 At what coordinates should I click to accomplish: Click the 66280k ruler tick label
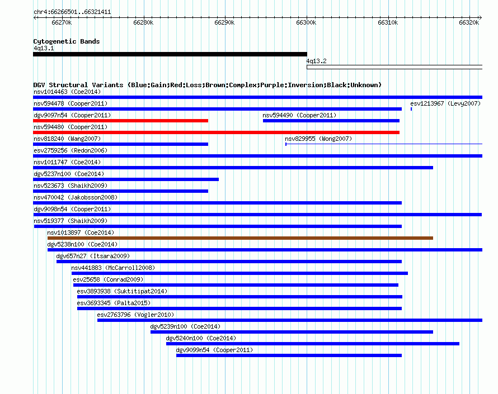[x=143, y=22]
